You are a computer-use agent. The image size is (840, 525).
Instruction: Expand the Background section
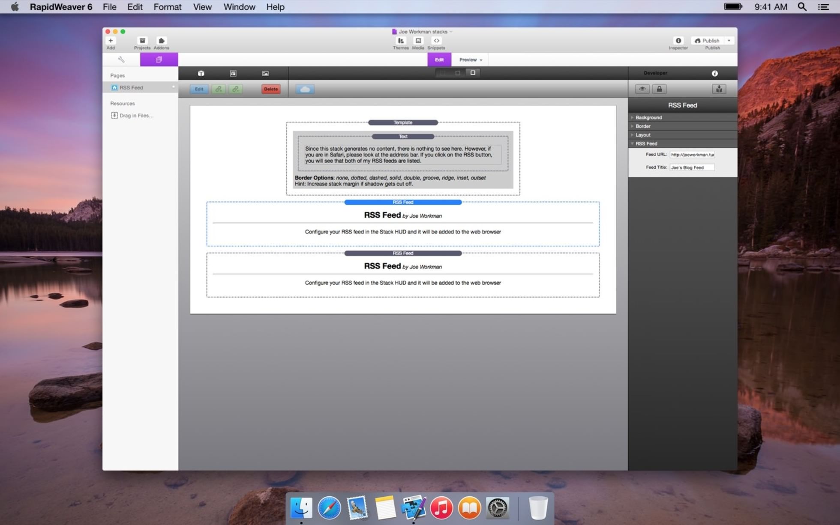683,117
